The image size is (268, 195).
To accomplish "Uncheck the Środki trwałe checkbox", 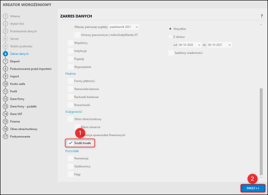I will coord(71,143).
